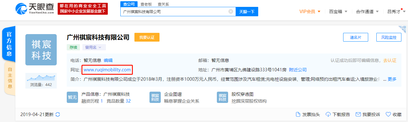This screenshot has width=408, height=122.
Task: Open the 吕秀才 user account dropdown
Action: [396, 12]
